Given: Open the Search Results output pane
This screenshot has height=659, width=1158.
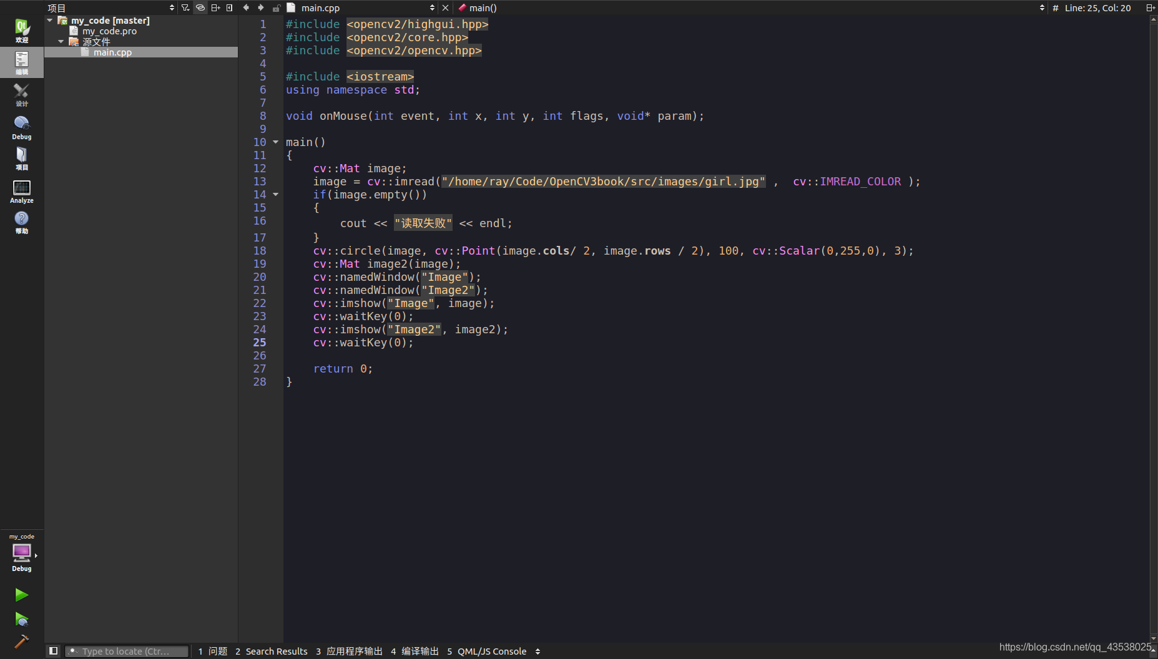Looking at the screenshot, I should (x=272, y=651).
